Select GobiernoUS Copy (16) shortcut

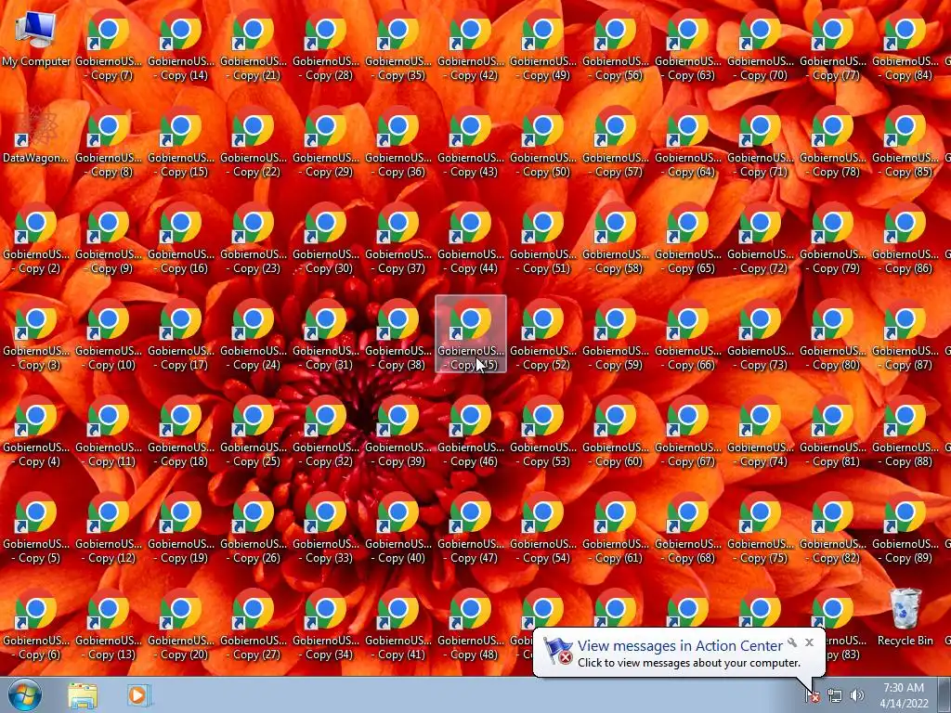pos(181,239)
